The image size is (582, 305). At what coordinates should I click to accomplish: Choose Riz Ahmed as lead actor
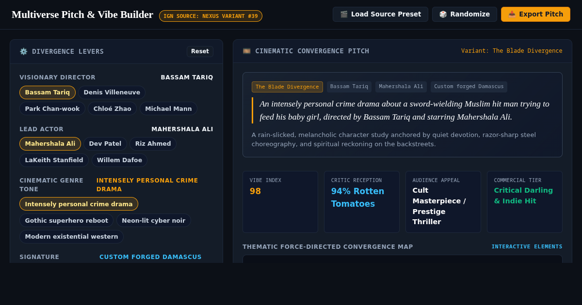pyautogui.click(x=153, y=144)
